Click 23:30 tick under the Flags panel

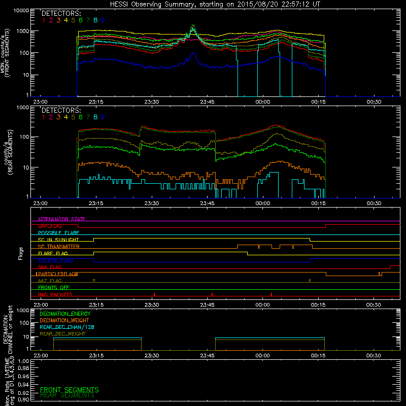pos(152,305)
